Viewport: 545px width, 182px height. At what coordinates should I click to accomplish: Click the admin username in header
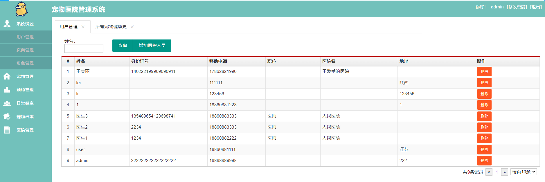coord(497,7)
